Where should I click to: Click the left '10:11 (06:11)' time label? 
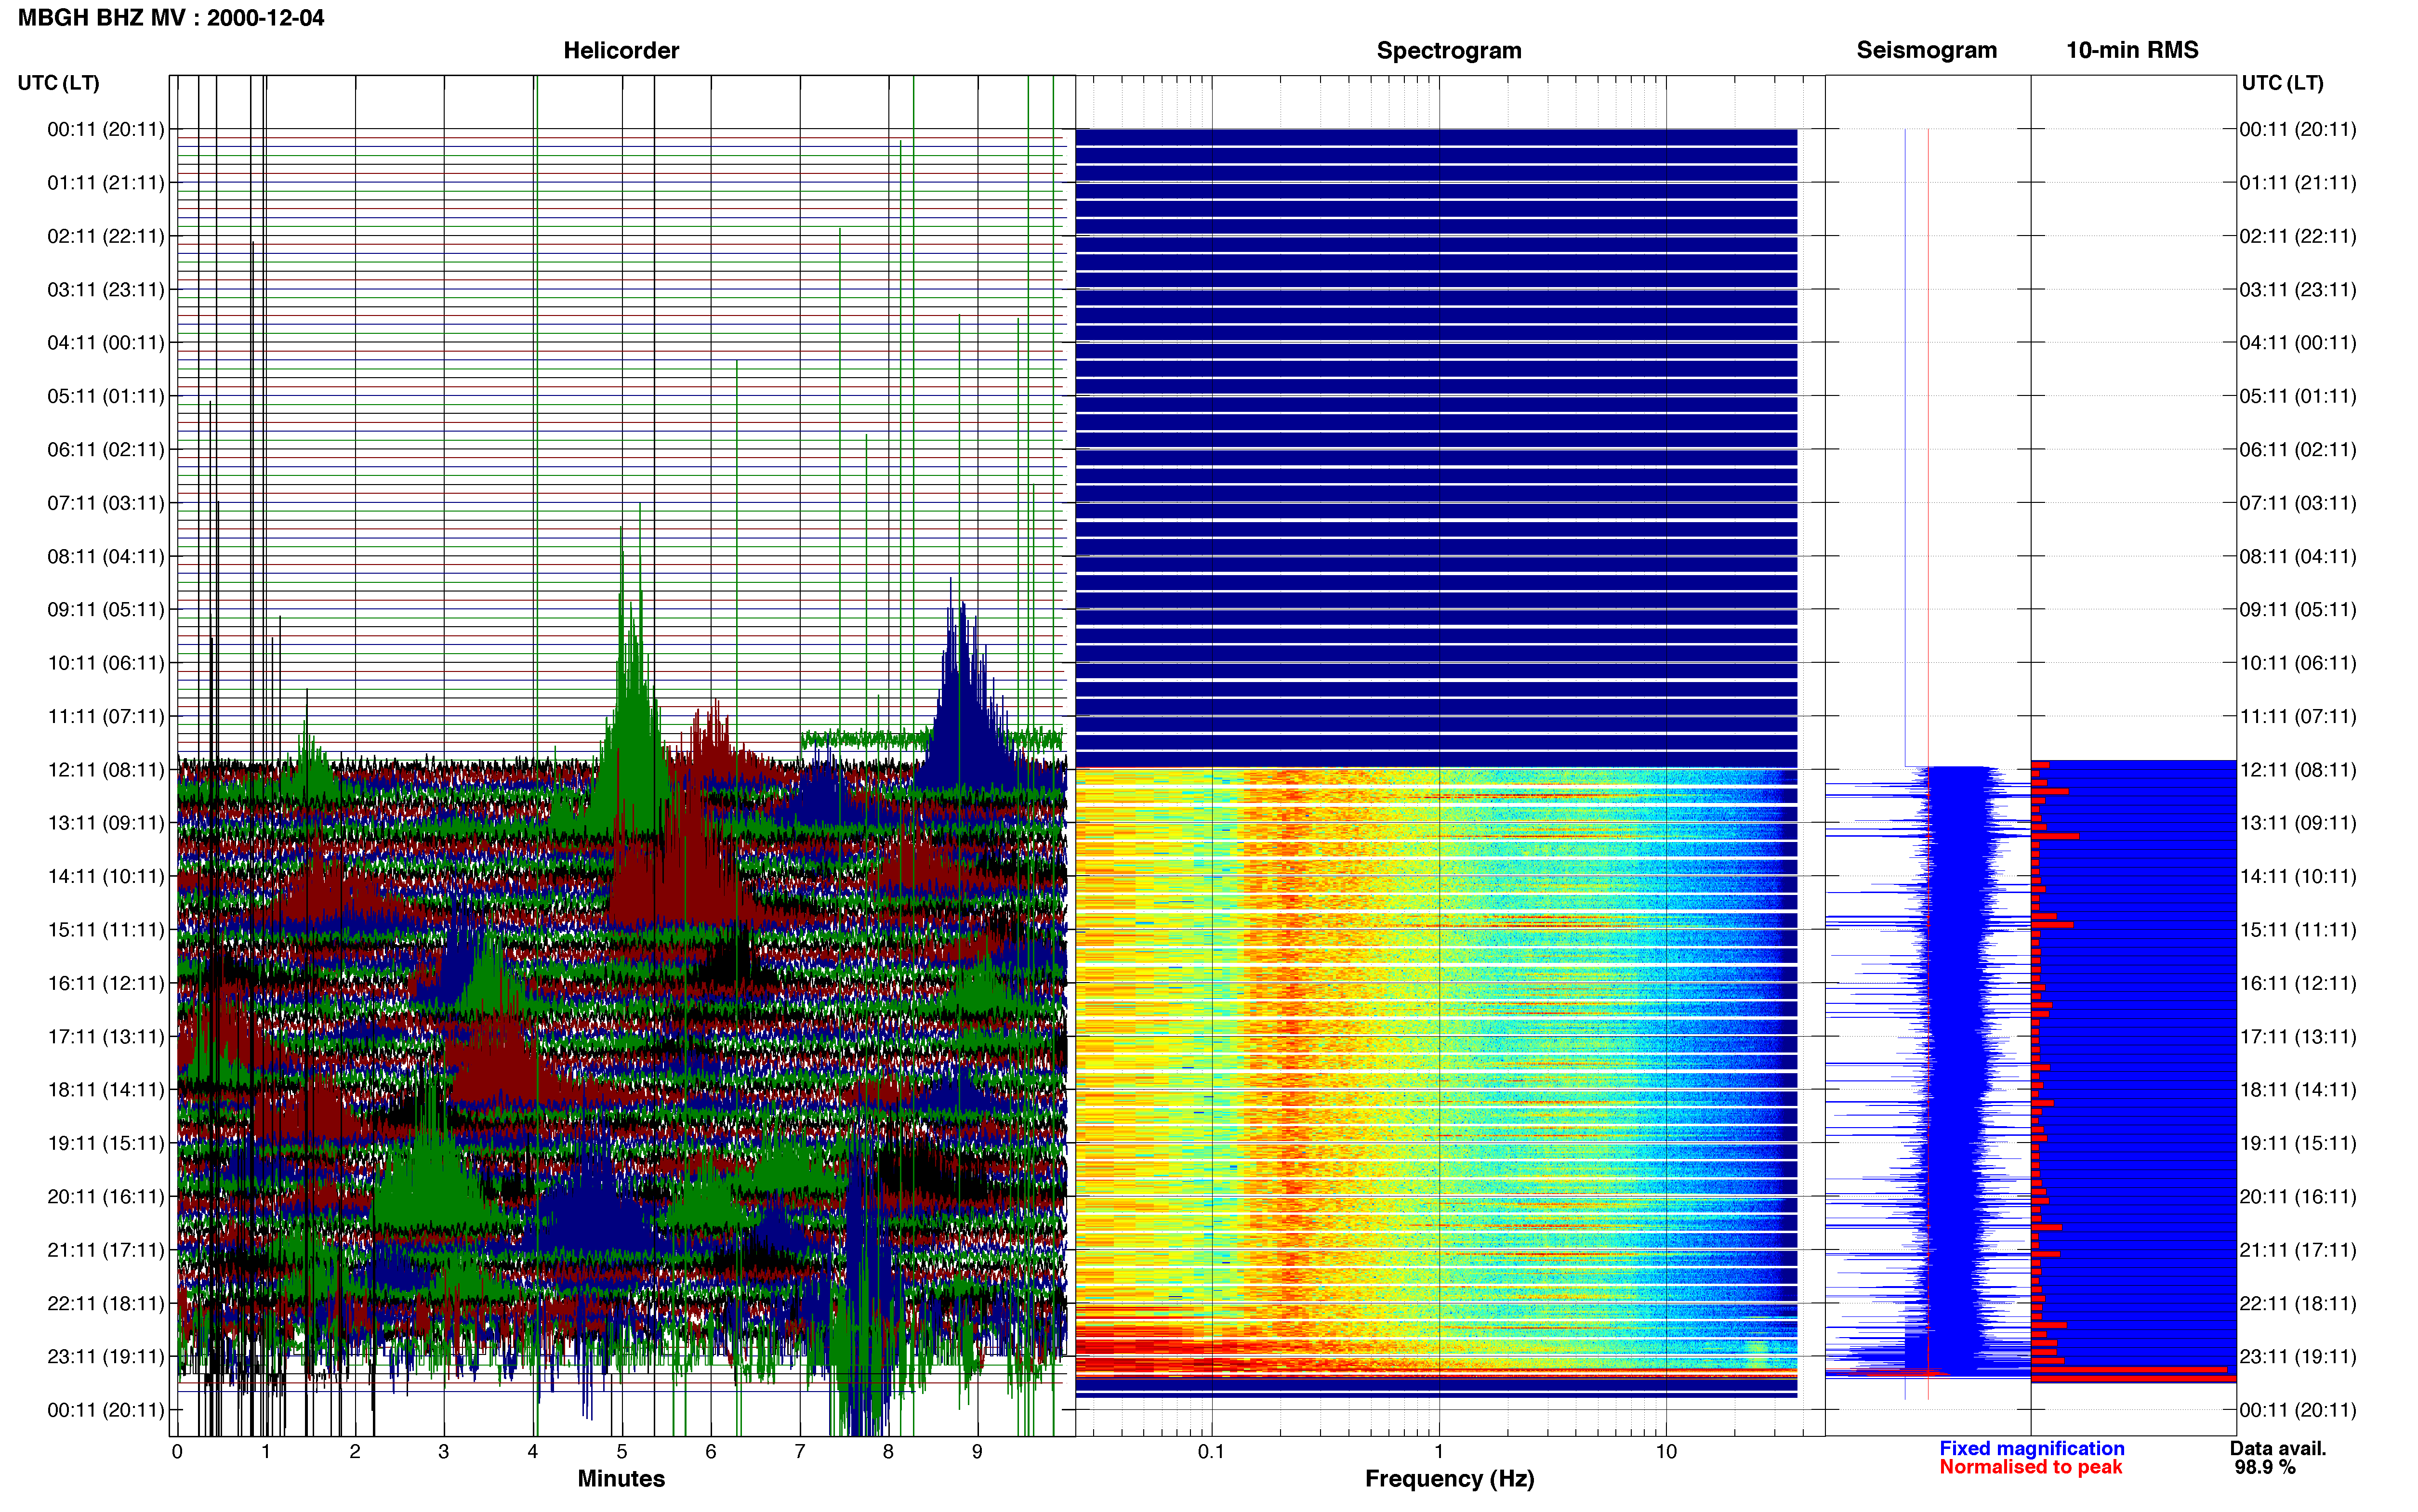tap(106, 663)
